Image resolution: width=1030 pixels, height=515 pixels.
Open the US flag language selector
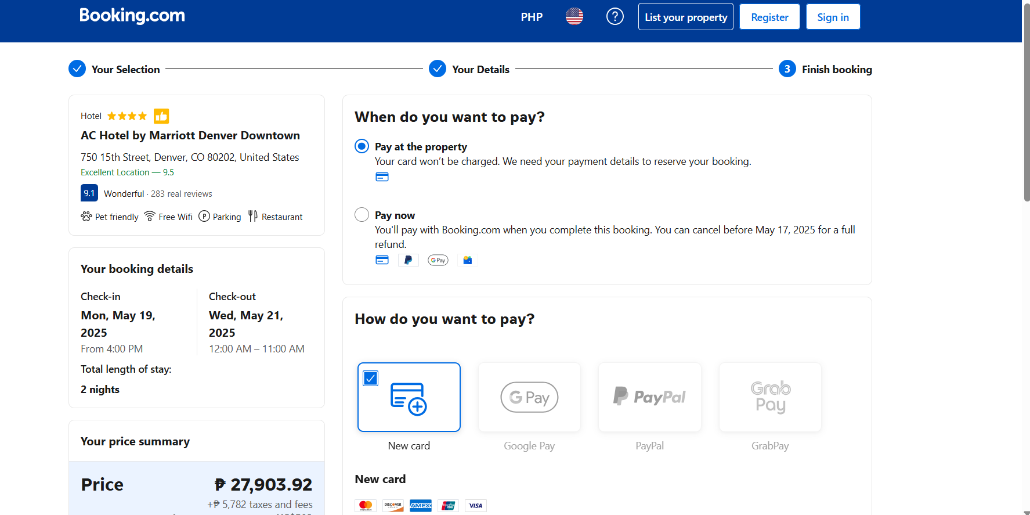pos(574,17)
